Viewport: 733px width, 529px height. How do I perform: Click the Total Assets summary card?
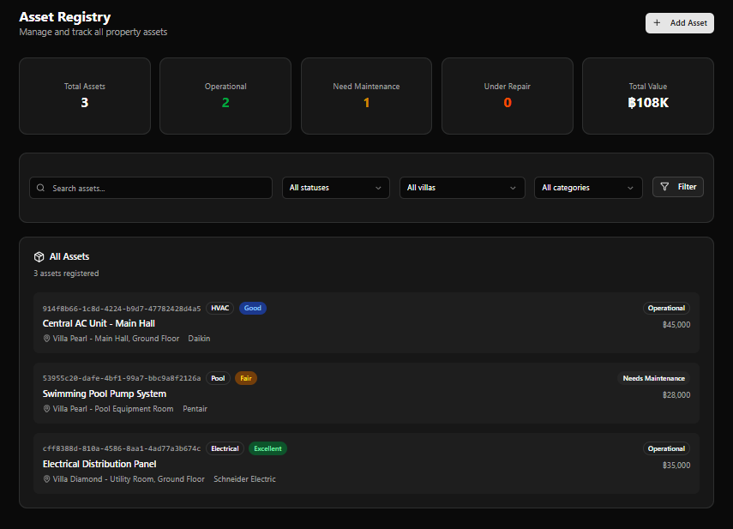[85, 96]
